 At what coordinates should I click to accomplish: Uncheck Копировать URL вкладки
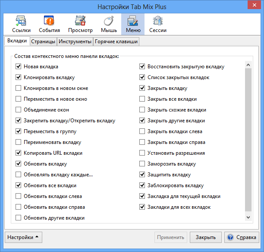tap(19, 153)
